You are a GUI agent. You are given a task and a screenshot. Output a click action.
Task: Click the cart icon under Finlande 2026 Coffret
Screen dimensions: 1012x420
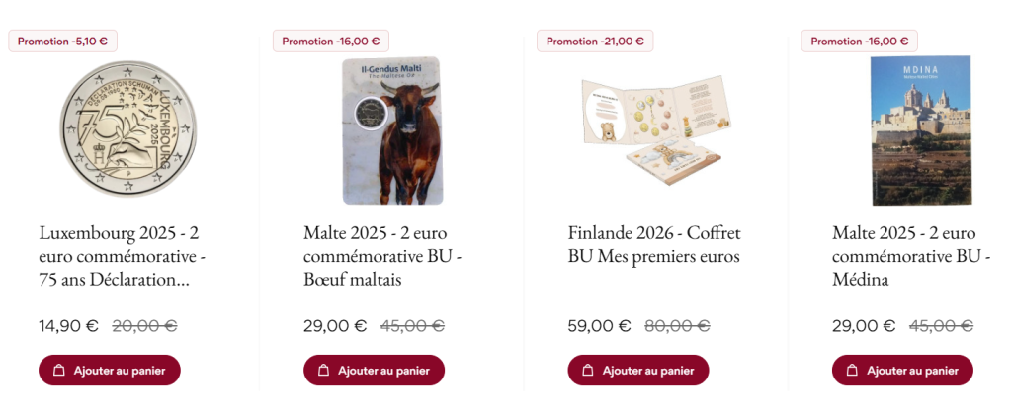[587, 371]
